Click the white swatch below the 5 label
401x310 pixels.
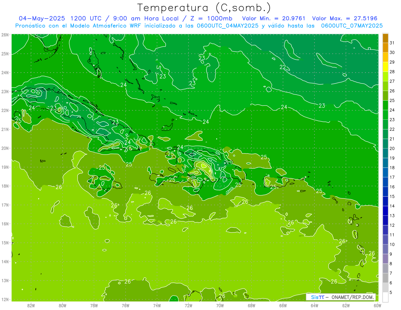coord(386,297)
